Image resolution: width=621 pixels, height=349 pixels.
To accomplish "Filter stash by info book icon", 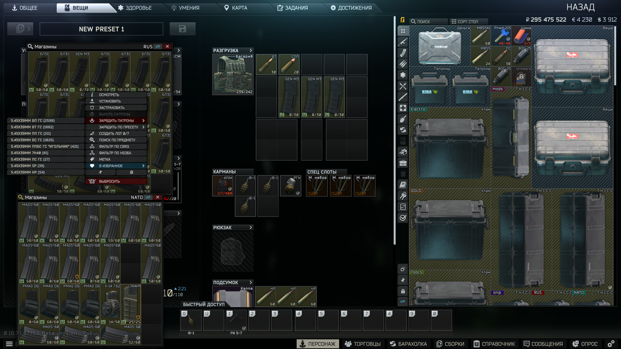I will click(x=403, y=185).
